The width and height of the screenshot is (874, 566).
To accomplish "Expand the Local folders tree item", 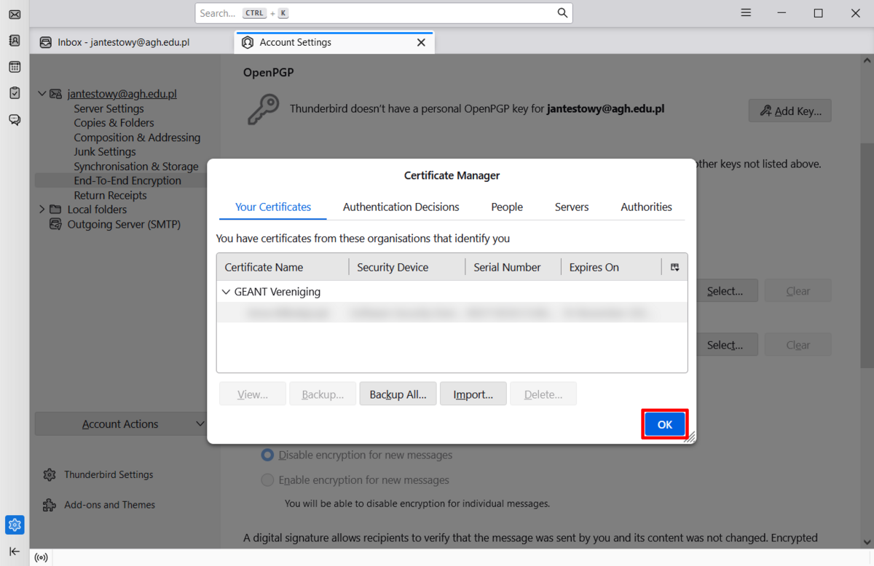I will (x=42, y=210).
